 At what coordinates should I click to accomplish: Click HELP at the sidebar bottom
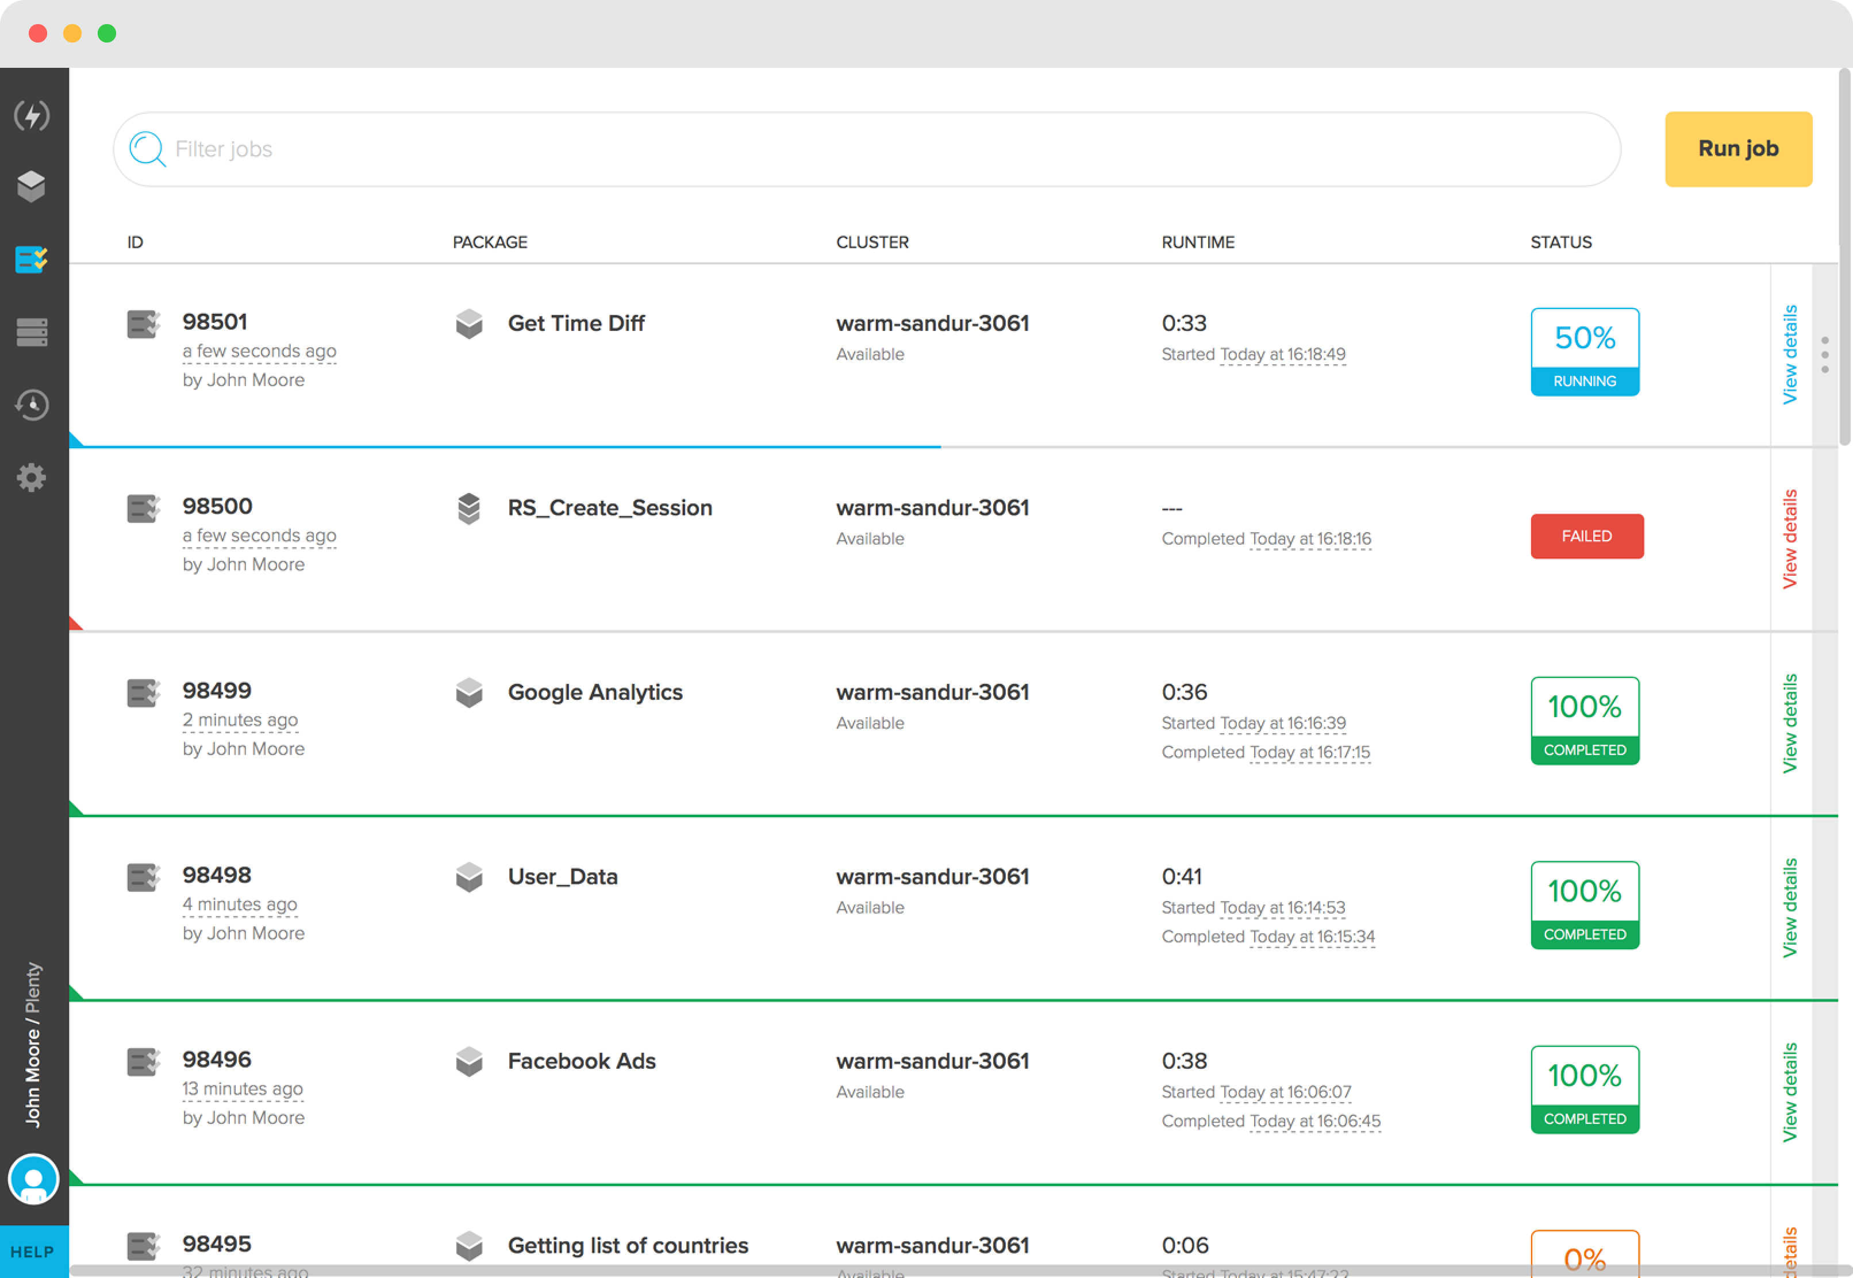[x=32, y=1251]
